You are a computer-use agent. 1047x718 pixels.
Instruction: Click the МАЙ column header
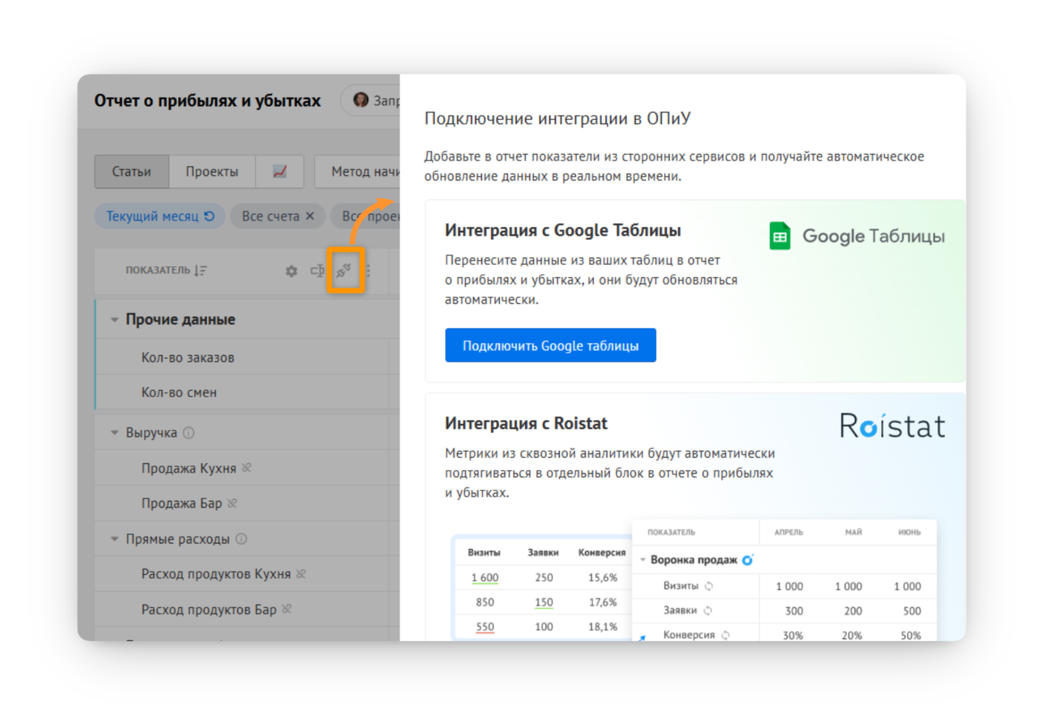pyautogui.click(x=854, y=532)
